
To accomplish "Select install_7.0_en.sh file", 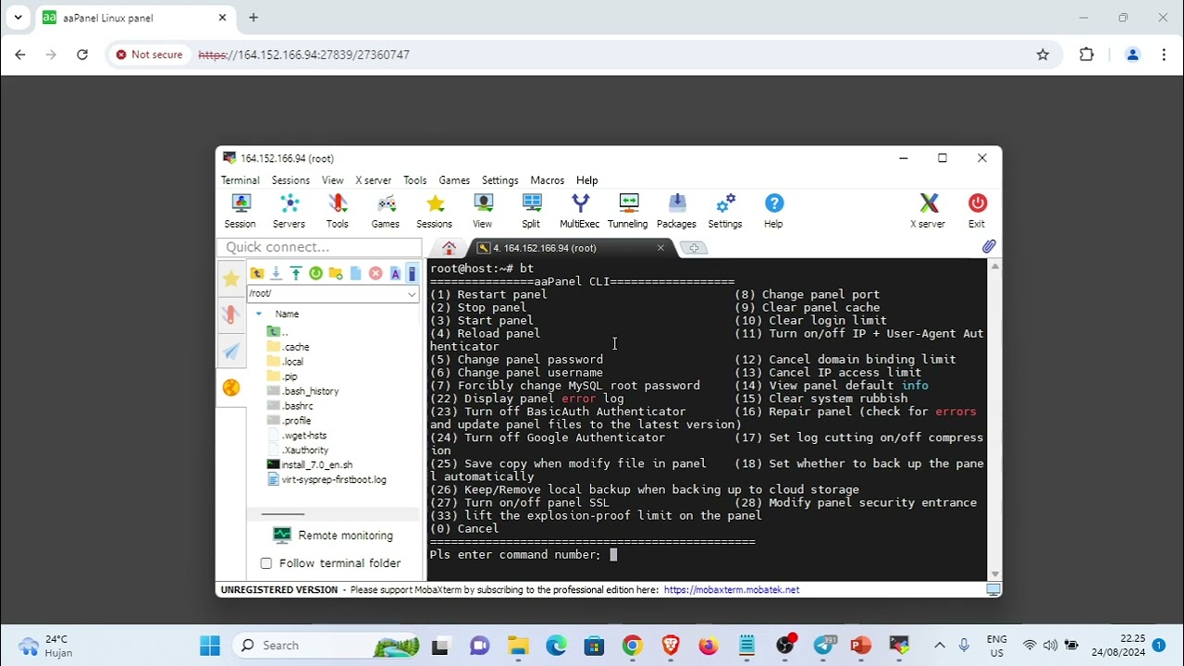I will pos(309,464).
